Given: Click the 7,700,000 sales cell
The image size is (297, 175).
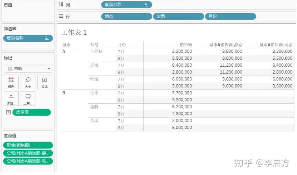Looking at the screenshot, I should coord(182,93).
